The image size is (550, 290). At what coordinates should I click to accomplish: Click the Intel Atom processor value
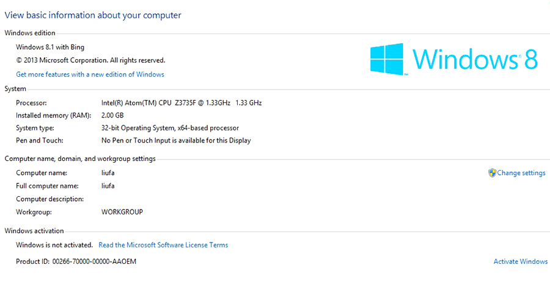click(182, 103)
